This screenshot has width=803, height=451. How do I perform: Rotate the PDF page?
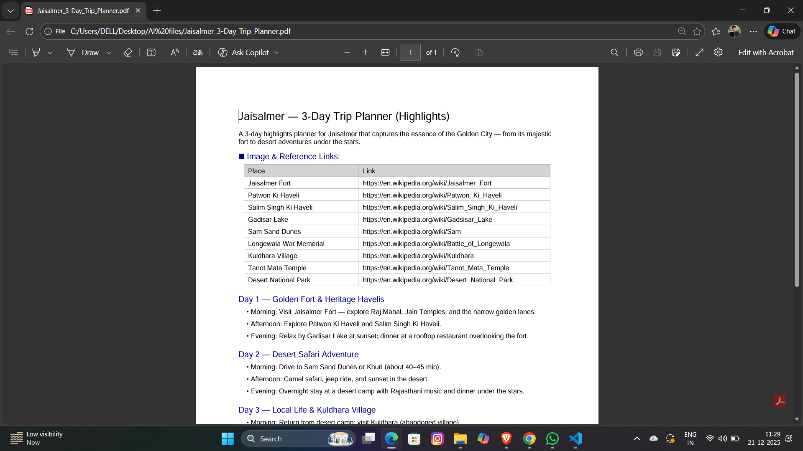(x=455, y=52)
